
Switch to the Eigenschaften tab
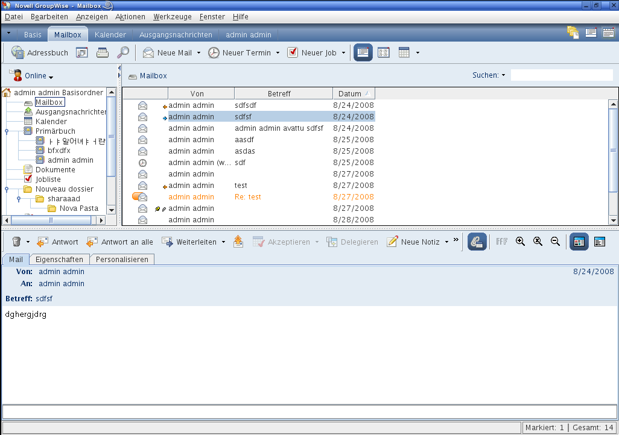coord(59,260)
